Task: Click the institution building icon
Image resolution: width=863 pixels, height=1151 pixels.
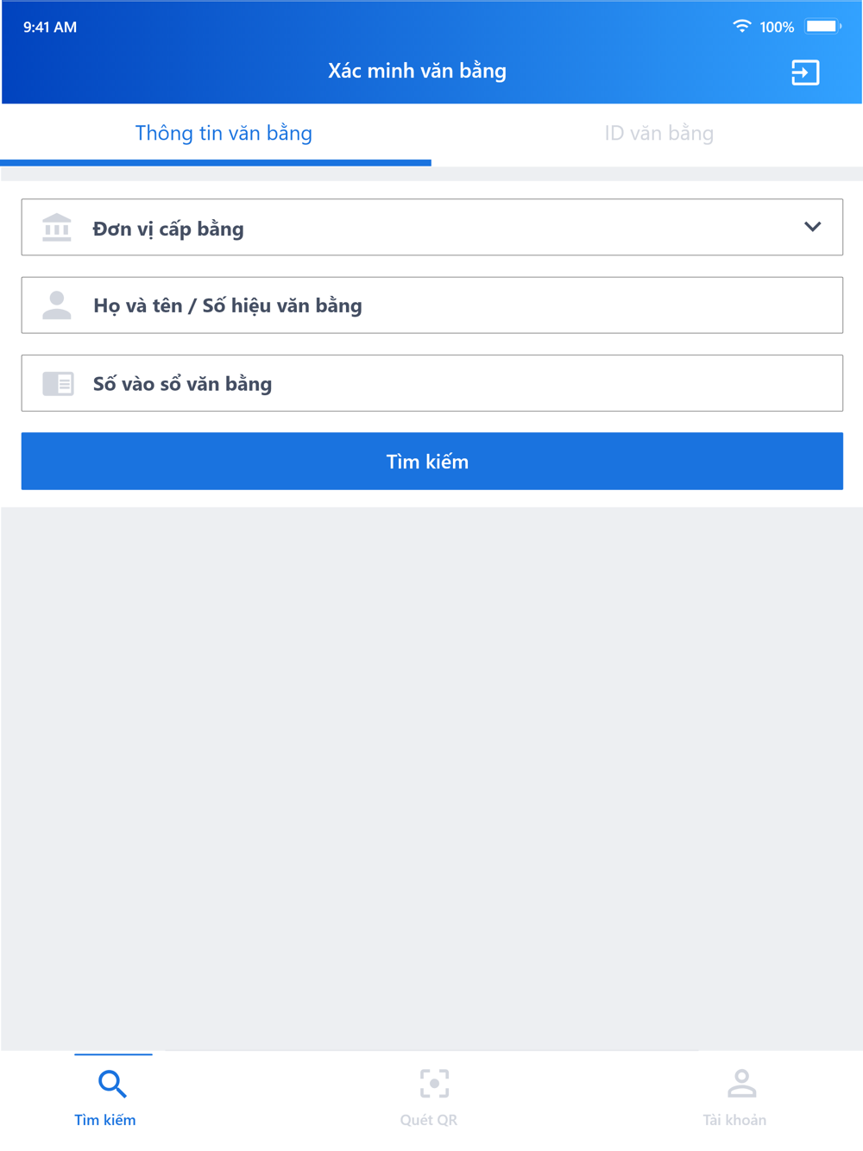Action: pyautogui.click(x=57, y=228)
